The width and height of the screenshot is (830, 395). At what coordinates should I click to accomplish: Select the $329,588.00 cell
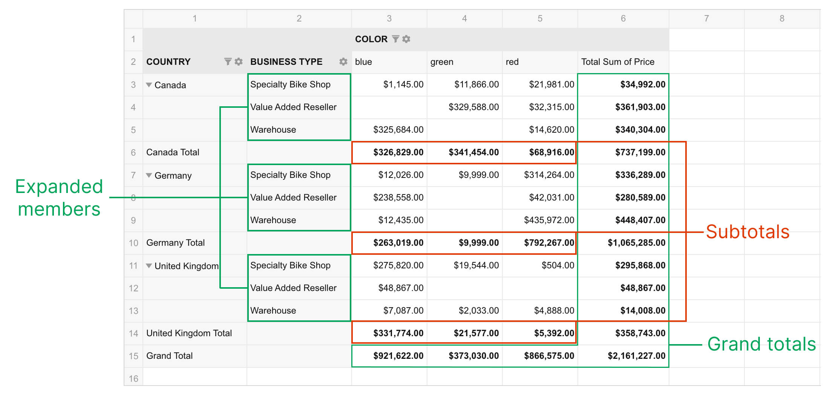click(x=464, y=107)
